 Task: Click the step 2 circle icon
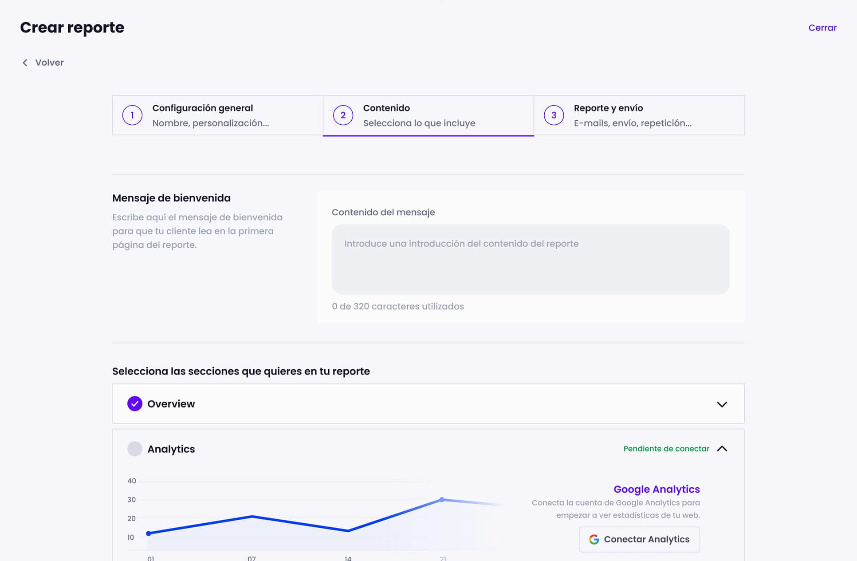click(343, 115)
